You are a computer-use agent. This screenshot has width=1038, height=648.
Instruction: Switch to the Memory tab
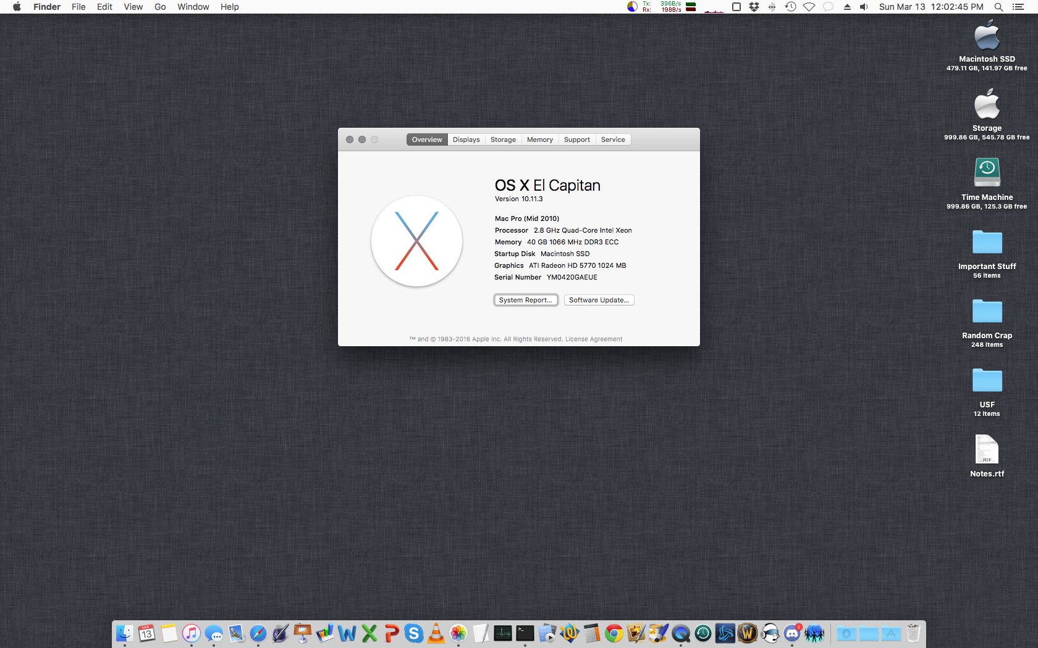coord(540,139)
